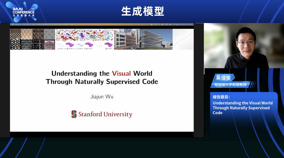Viewport: 284px width, 158px height.
Task: Open the Chrome menu in the menu bar
Action: pyautogui.click(x=18, y=24)
